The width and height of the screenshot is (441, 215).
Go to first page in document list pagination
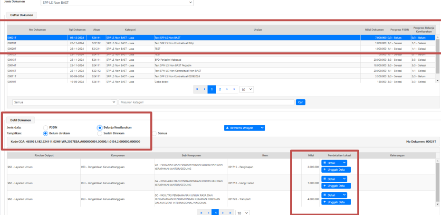click(x=197, y=89)
